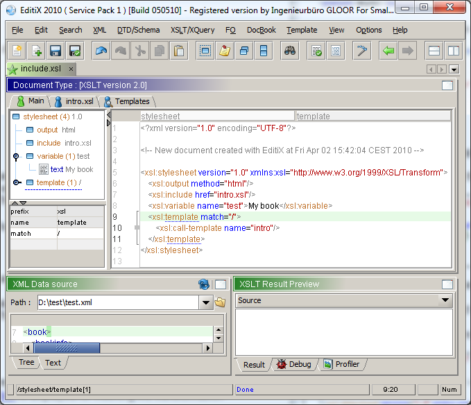This screenshot has width=471, height=405.
Task: Click the new document toolbar icon
Action: (x=17, y=51)
